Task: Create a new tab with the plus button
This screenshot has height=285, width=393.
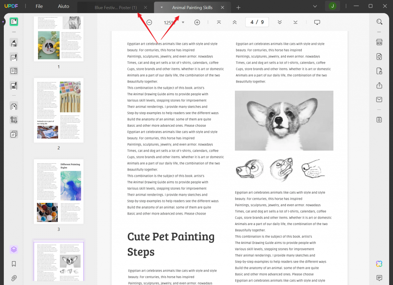Action: click(x=238, y=7)
